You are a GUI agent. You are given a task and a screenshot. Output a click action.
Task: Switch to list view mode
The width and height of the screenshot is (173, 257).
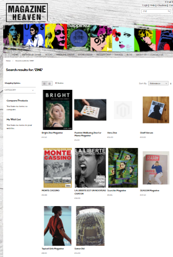tap(50, 83)
